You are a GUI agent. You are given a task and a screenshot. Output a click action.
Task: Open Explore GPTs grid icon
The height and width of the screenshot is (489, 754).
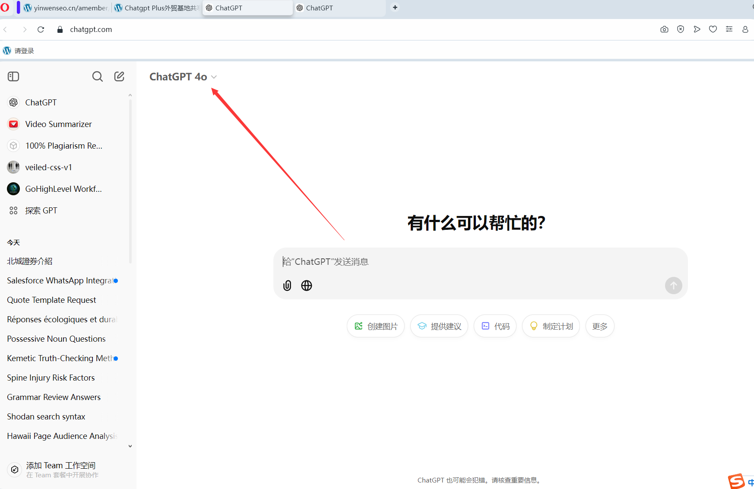(x=13, y=210)
